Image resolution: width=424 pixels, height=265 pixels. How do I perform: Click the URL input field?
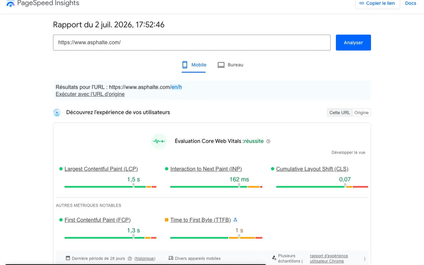[192, 43]
